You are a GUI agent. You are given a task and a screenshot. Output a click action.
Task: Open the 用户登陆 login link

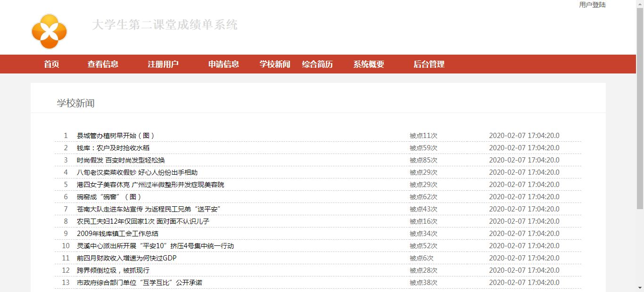(x=592, y=5)
